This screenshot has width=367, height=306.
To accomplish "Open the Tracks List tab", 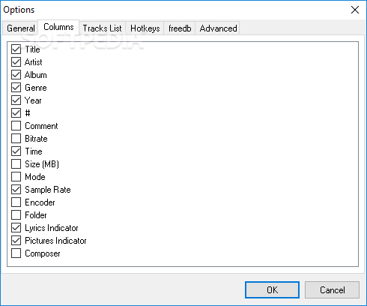I will pyautogui.click(x=103, y=28).
